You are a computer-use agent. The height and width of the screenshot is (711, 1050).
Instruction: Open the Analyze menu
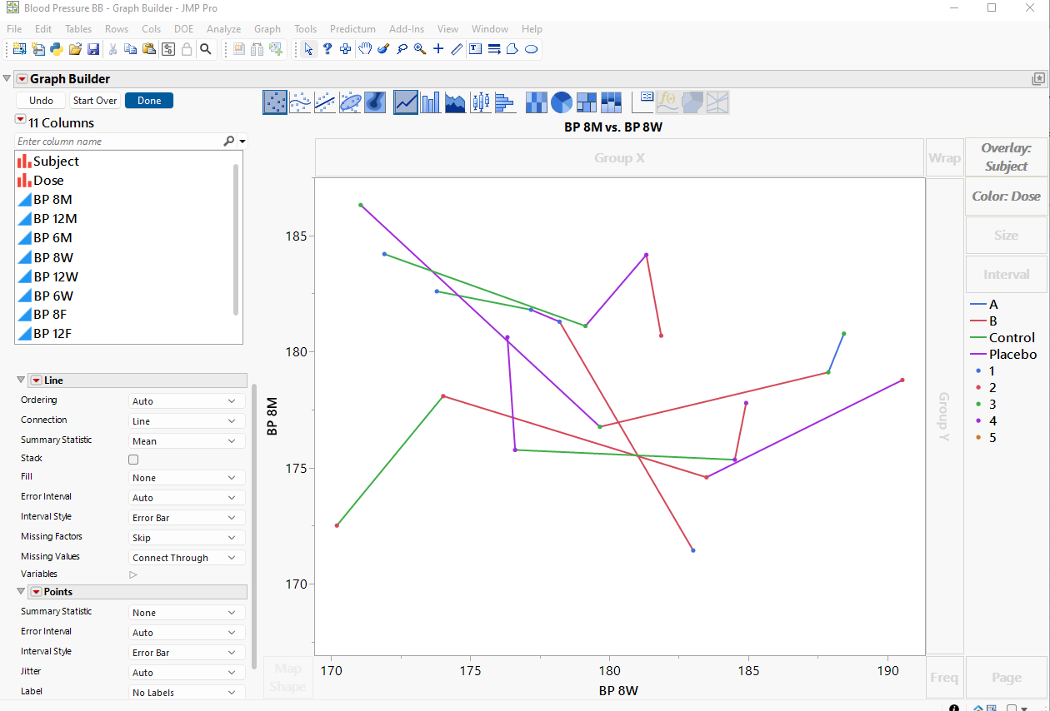(x=223, y=28)
